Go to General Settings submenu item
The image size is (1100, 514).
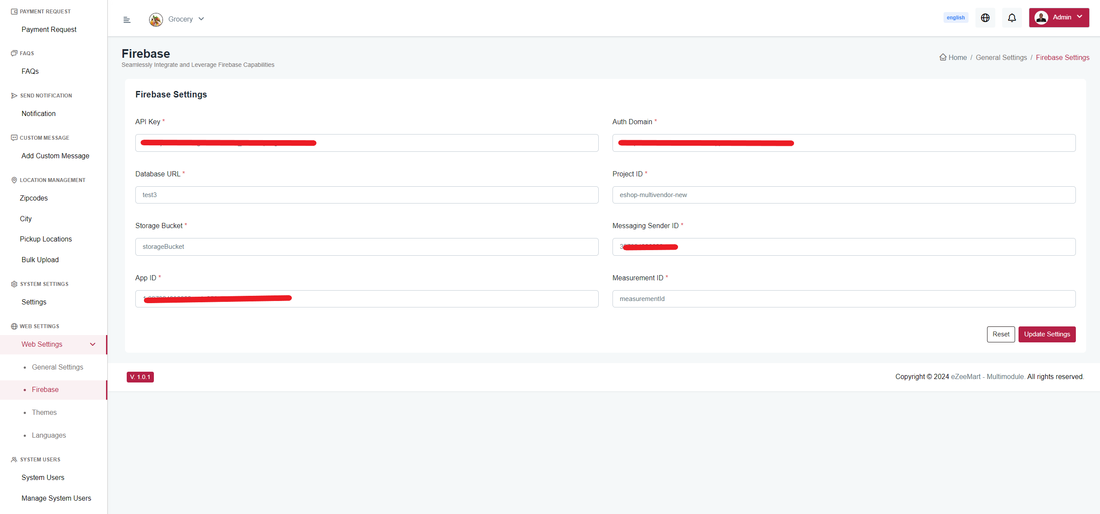point(57,367)
